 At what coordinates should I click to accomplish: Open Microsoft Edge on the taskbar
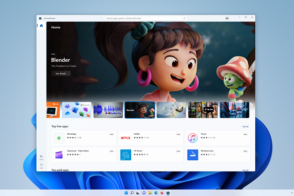[156, 193]
